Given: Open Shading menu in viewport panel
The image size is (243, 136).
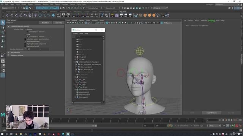Looking at the screenshot, I should coord(74,20).
